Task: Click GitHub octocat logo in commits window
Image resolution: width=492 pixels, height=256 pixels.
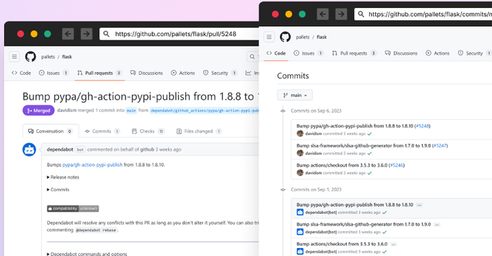Action: click(x=285, y=37)
